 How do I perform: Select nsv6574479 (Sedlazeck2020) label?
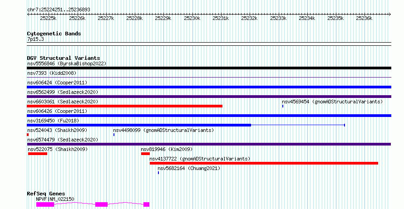pyautogui.click(x=63, y=140)
